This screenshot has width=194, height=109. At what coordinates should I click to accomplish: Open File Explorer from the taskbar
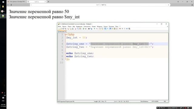[x=3, y=7]
